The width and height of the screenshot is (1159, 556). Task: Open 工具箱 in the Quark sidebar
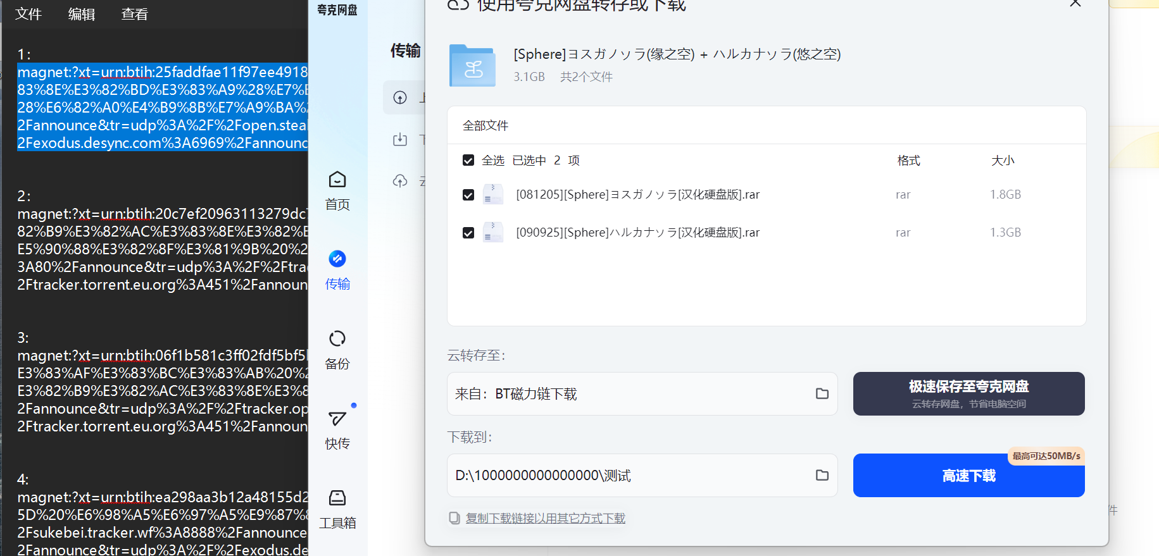pos(337,510)
